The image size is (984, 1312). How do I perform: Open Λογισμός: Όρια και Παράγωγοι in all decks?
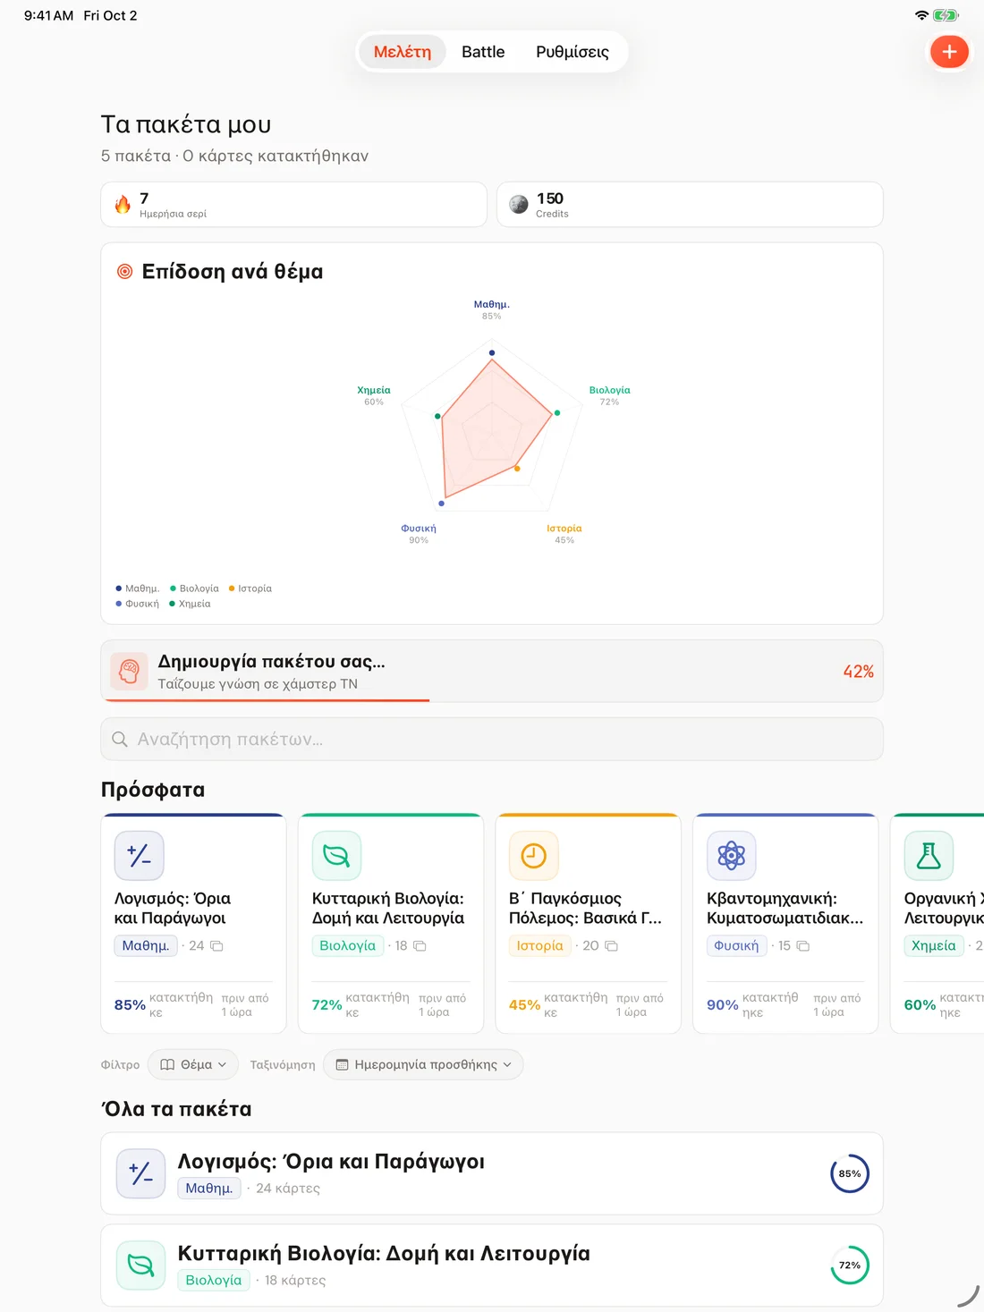(492, 1173)
